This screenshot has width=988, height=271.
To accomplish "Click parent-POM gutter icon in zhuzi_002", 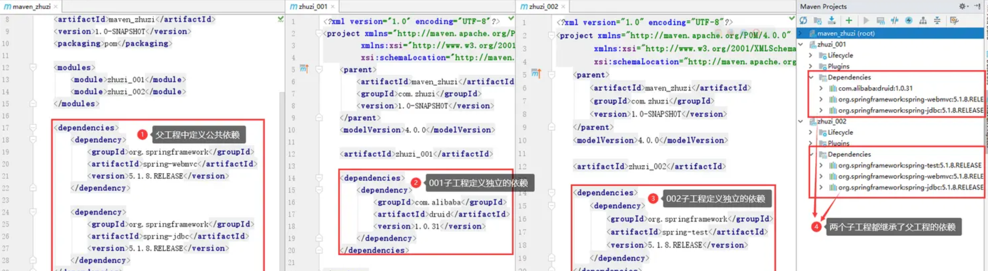I will pos(536,73).
